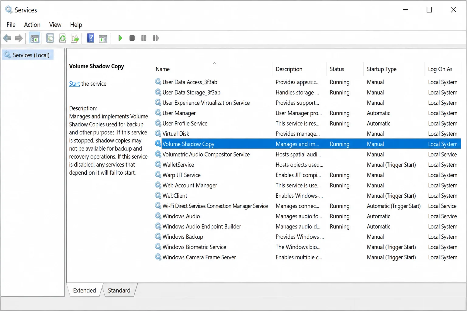The height and width of the screenshot is (311, 467).
Task: Restart Service using the toolbar icon
Action: [x=156, y=38]
